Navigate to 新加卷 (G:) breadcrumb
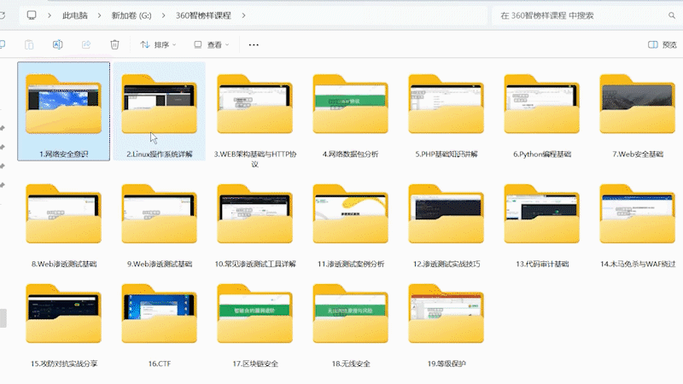 134,15
